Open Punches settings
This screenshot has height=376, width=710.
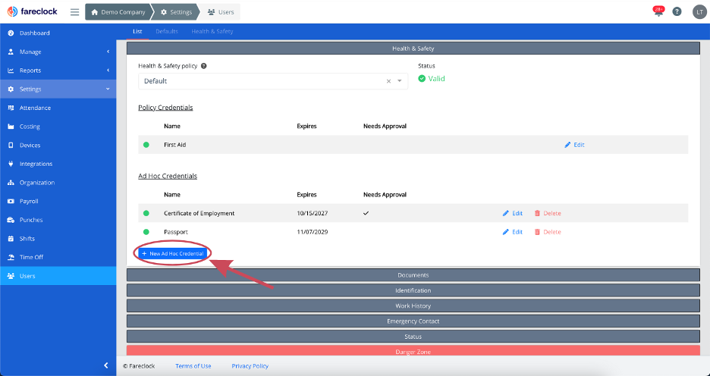point(58,220)
